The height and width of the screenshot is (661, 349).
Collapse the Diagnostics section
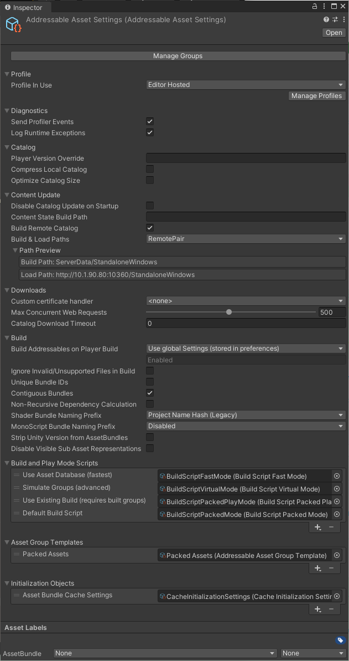[7, 111]
